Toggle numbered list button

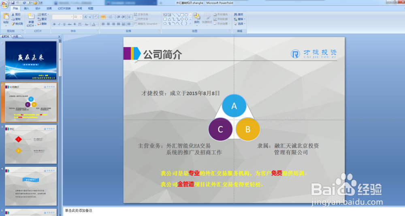coord(111,17)
